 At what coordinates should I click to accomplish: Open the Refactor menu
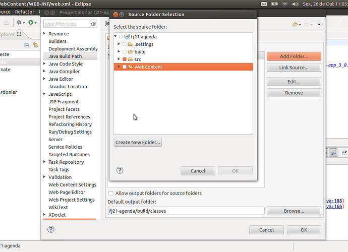25,12
